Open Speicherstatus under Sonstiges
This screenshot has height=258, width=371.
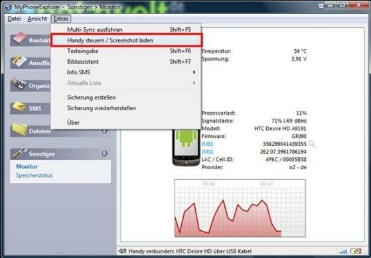(35, 176)
